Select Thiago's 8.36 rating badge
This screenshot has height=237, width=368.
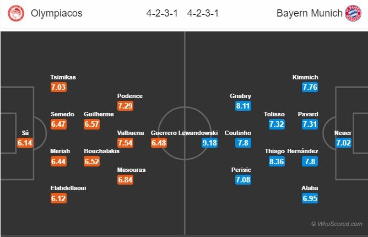click(x=277, y=161)
